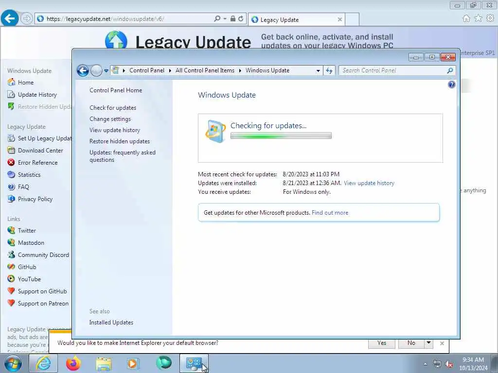The width and height of the screenshot is (498, 373).
Task: Click the Download Center icon
Action: coord(11,150)
